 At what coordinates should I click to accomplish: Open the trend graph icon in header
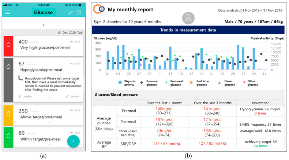click(x=71, y=13)
